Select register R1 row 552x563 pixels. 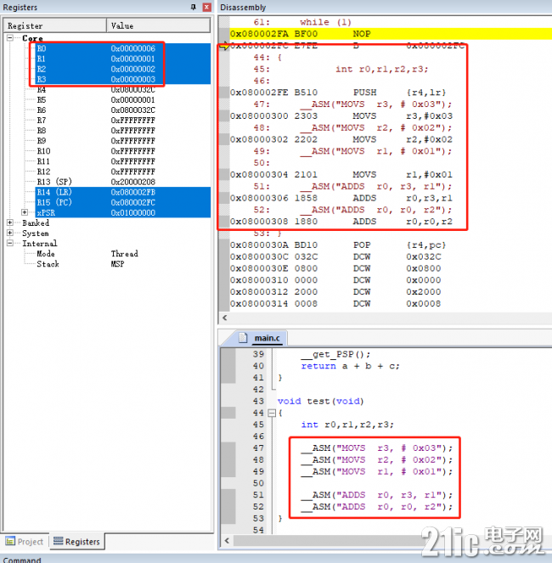point(123,59)
